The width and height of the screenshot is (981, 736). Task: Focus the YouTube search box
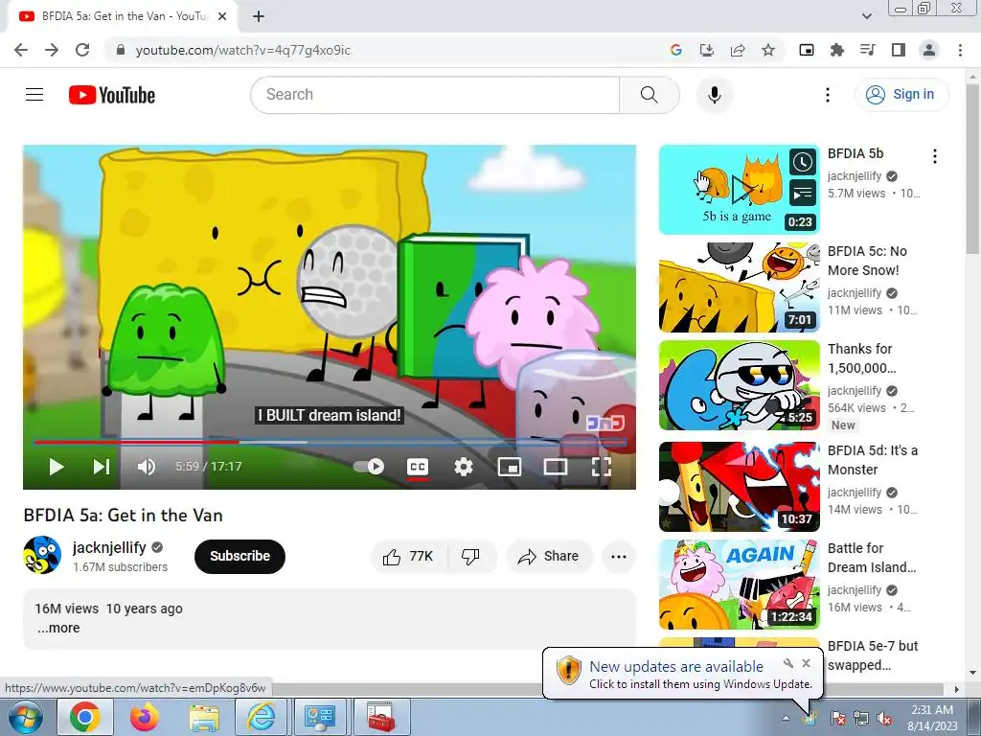click(x=435, y=95)
